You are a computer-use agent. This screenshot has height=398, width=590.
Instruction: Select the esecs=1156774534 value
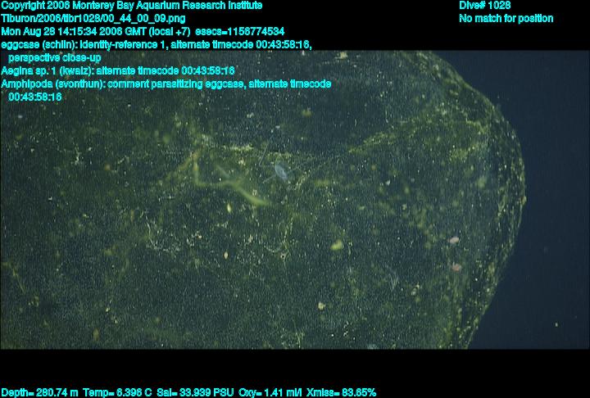click(x=239, y=31)
